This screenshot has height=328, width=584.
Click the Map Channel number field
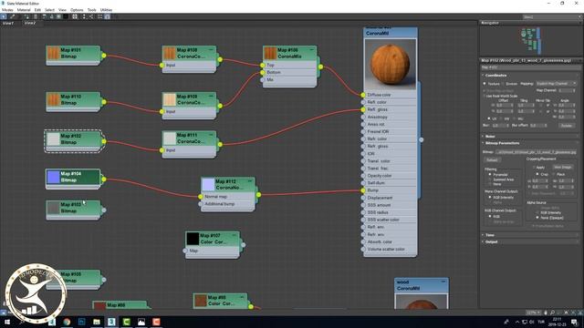click(x=567, y=90)
